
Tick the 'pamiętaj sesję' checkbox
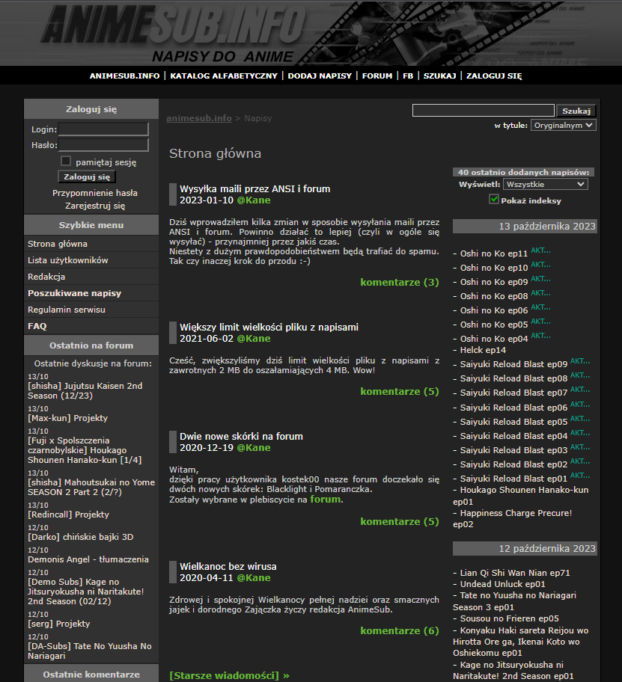point(66,162)
